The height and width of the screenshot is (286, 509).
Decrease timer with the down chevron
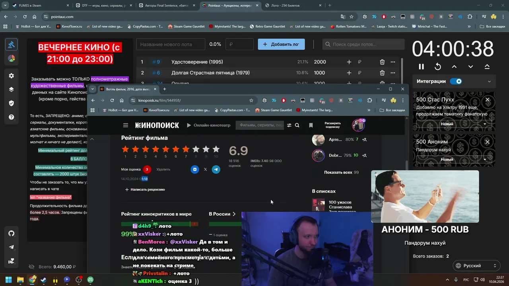tap(470, 67)
